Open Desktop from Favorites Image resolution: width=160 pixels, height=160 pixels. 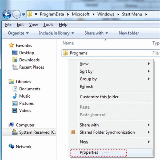[27, 53]
